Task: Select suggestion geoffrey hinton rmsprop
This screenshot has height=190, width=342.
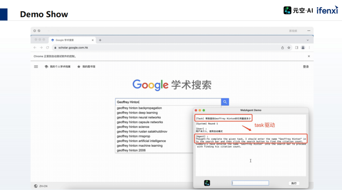Action: tap(133, 136)
